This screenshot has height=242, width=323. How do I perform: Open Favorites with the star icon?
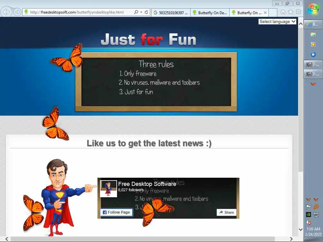[291, 12]
